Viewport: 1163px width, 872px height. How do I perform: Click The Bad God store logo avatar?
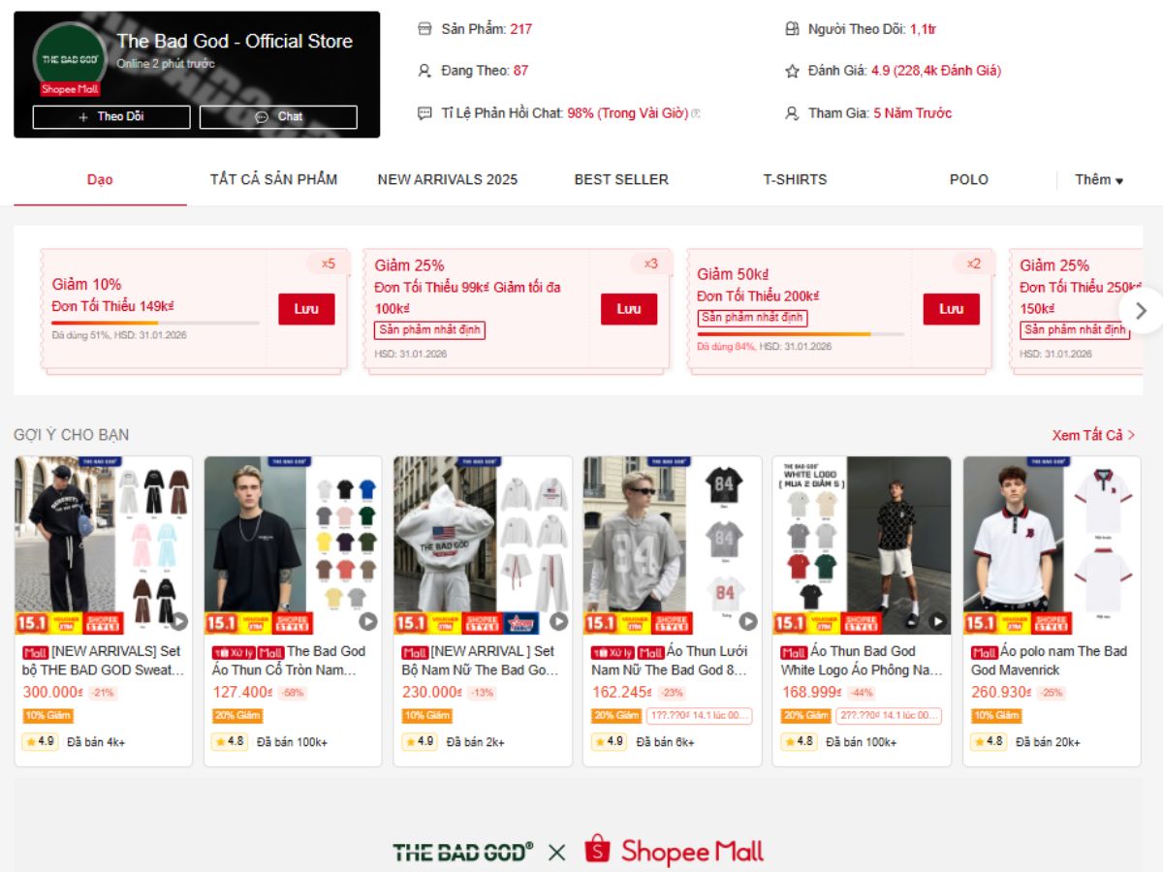click(70, 59)
